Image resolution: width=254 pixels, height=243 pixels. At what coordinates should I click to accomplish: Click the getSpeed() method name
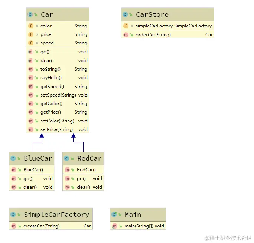point(52,87)
